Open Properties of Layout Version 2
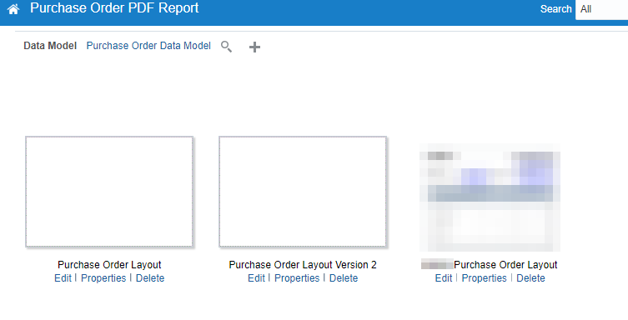The height and width of the screenshot is (320, 628). pyautogui.click(x=297, y=278)
